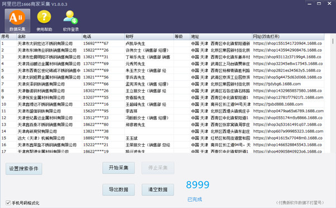Minimize the 阿里巴巴1666商家采集 window
The height and width of the screenshot is (208, 336).
(309, 4)
